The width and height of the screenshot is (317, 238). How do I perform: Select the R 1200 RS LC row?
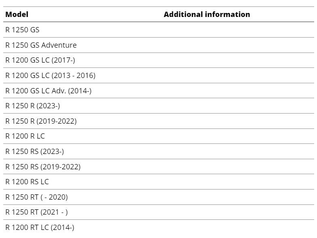(x=159, y=182)
